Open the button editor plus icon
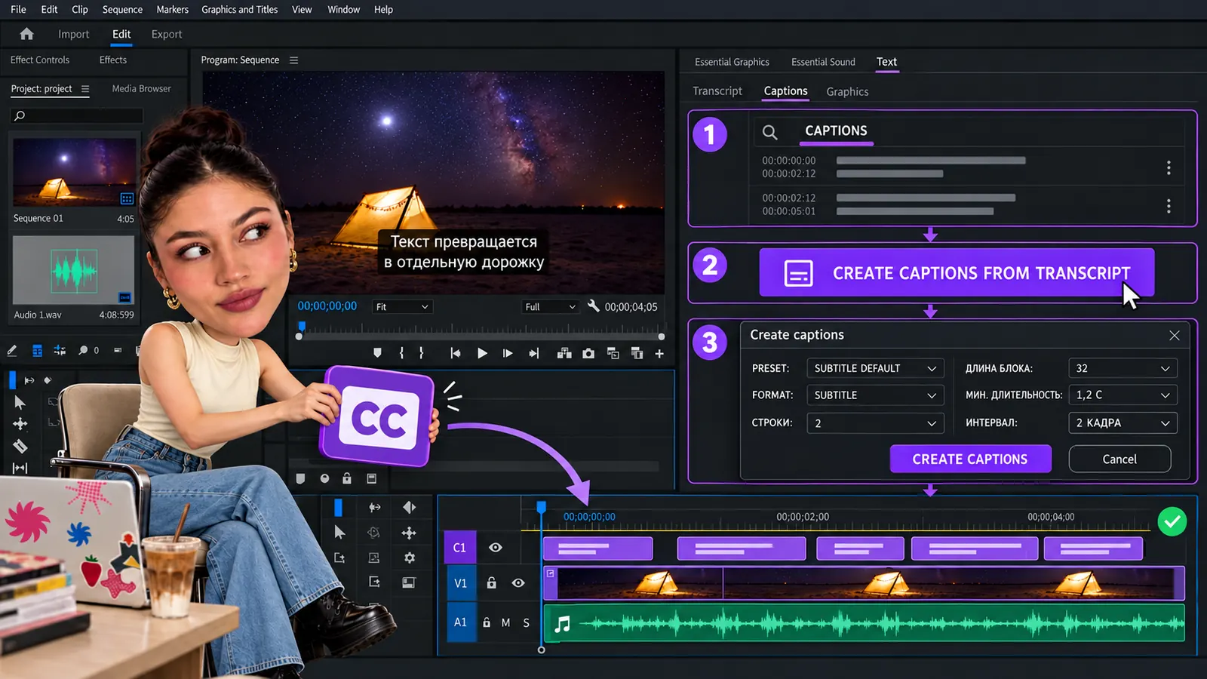1207x679 pixels. click(659, 353)
